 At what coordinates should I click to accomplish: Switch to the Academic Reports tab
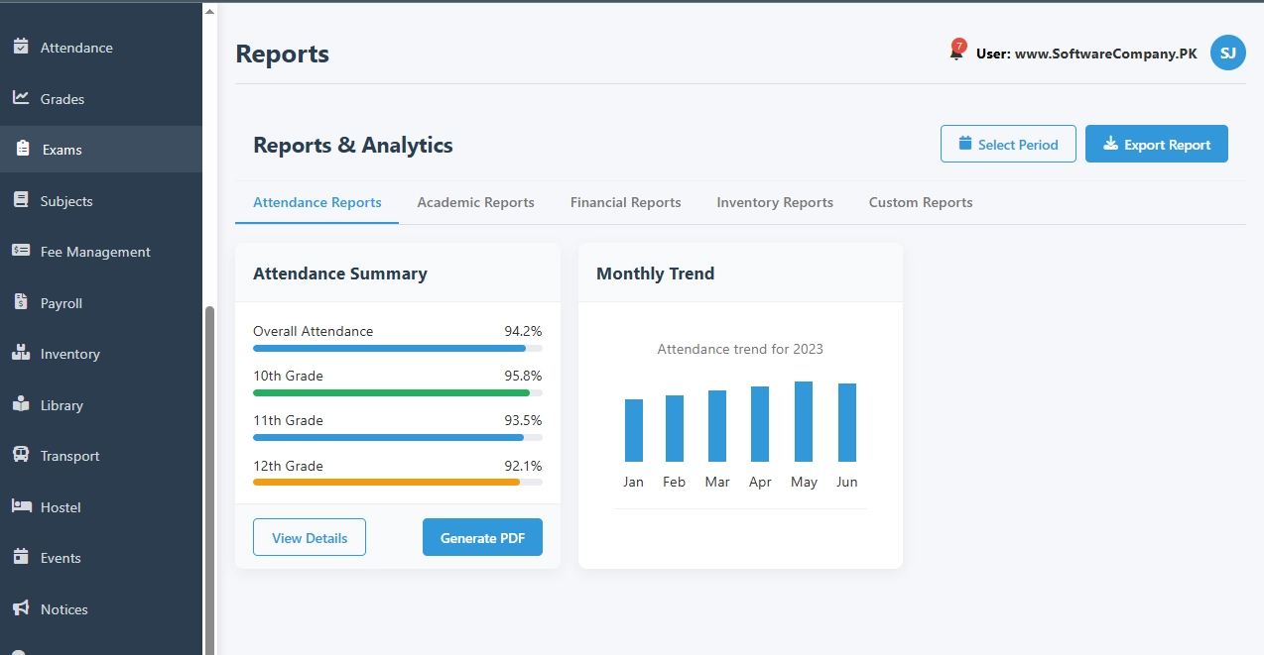[476, 202]
